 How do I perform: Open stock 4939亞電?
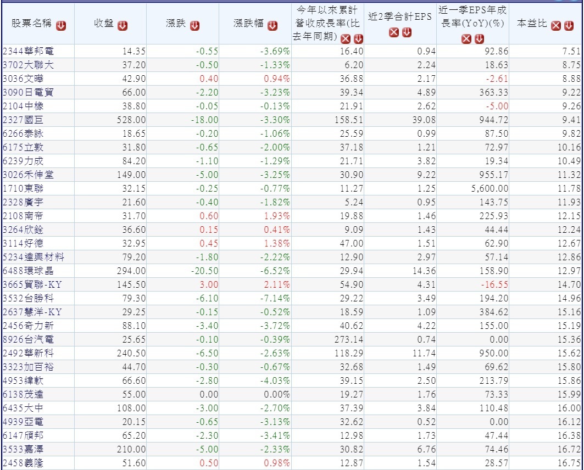pyautogui.click(x=23, y=422)
